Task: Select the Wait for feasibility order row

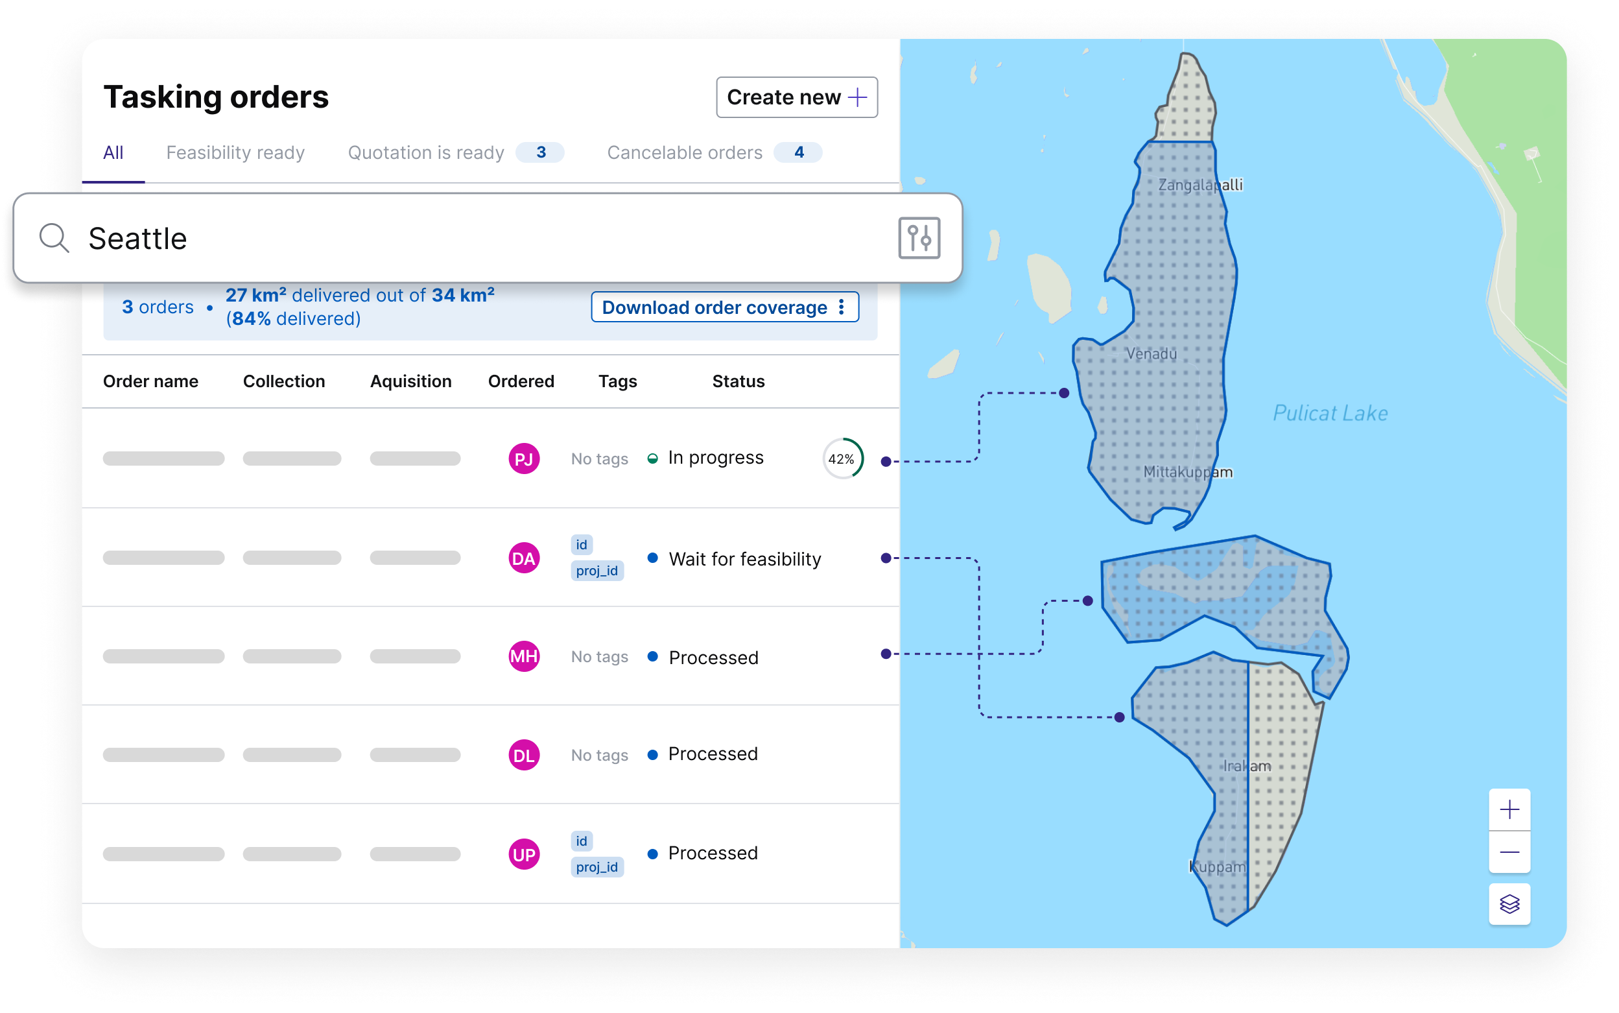Action: click(x=744, y=559)
